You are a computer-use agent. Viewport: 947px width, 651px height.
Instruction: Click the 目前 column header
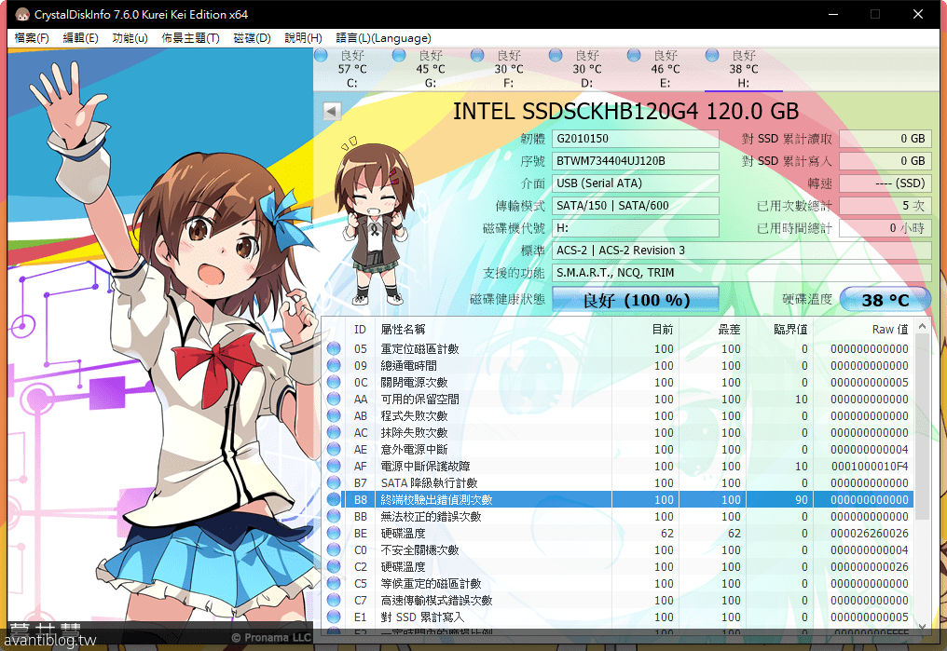[x=646, y=330]
